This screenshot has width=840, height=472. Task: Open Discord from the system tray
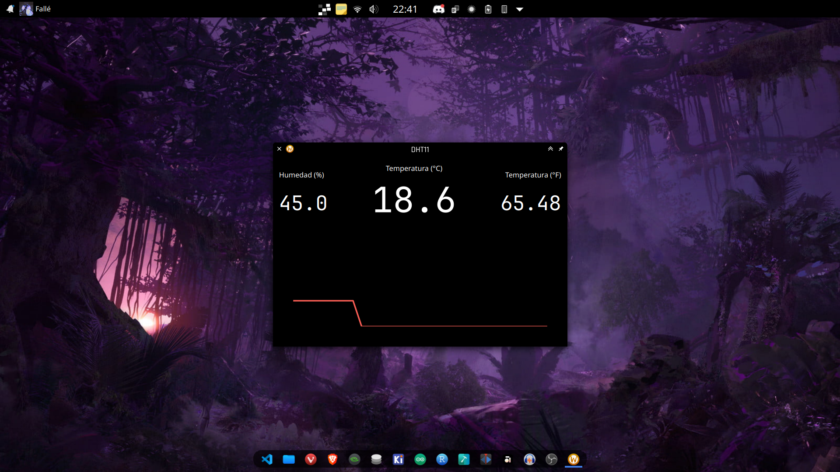click(x=438, y=9)
